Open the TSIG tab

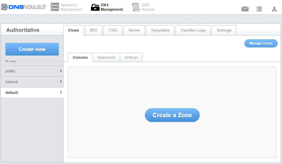113,30
